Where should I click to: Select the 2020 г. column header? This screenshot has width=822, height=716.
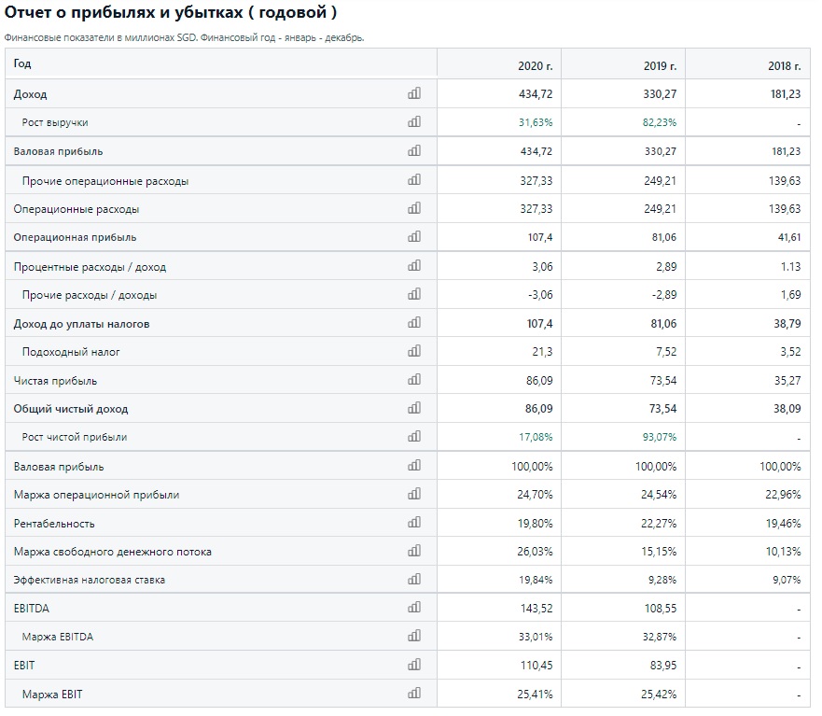[x=536, y=66]
